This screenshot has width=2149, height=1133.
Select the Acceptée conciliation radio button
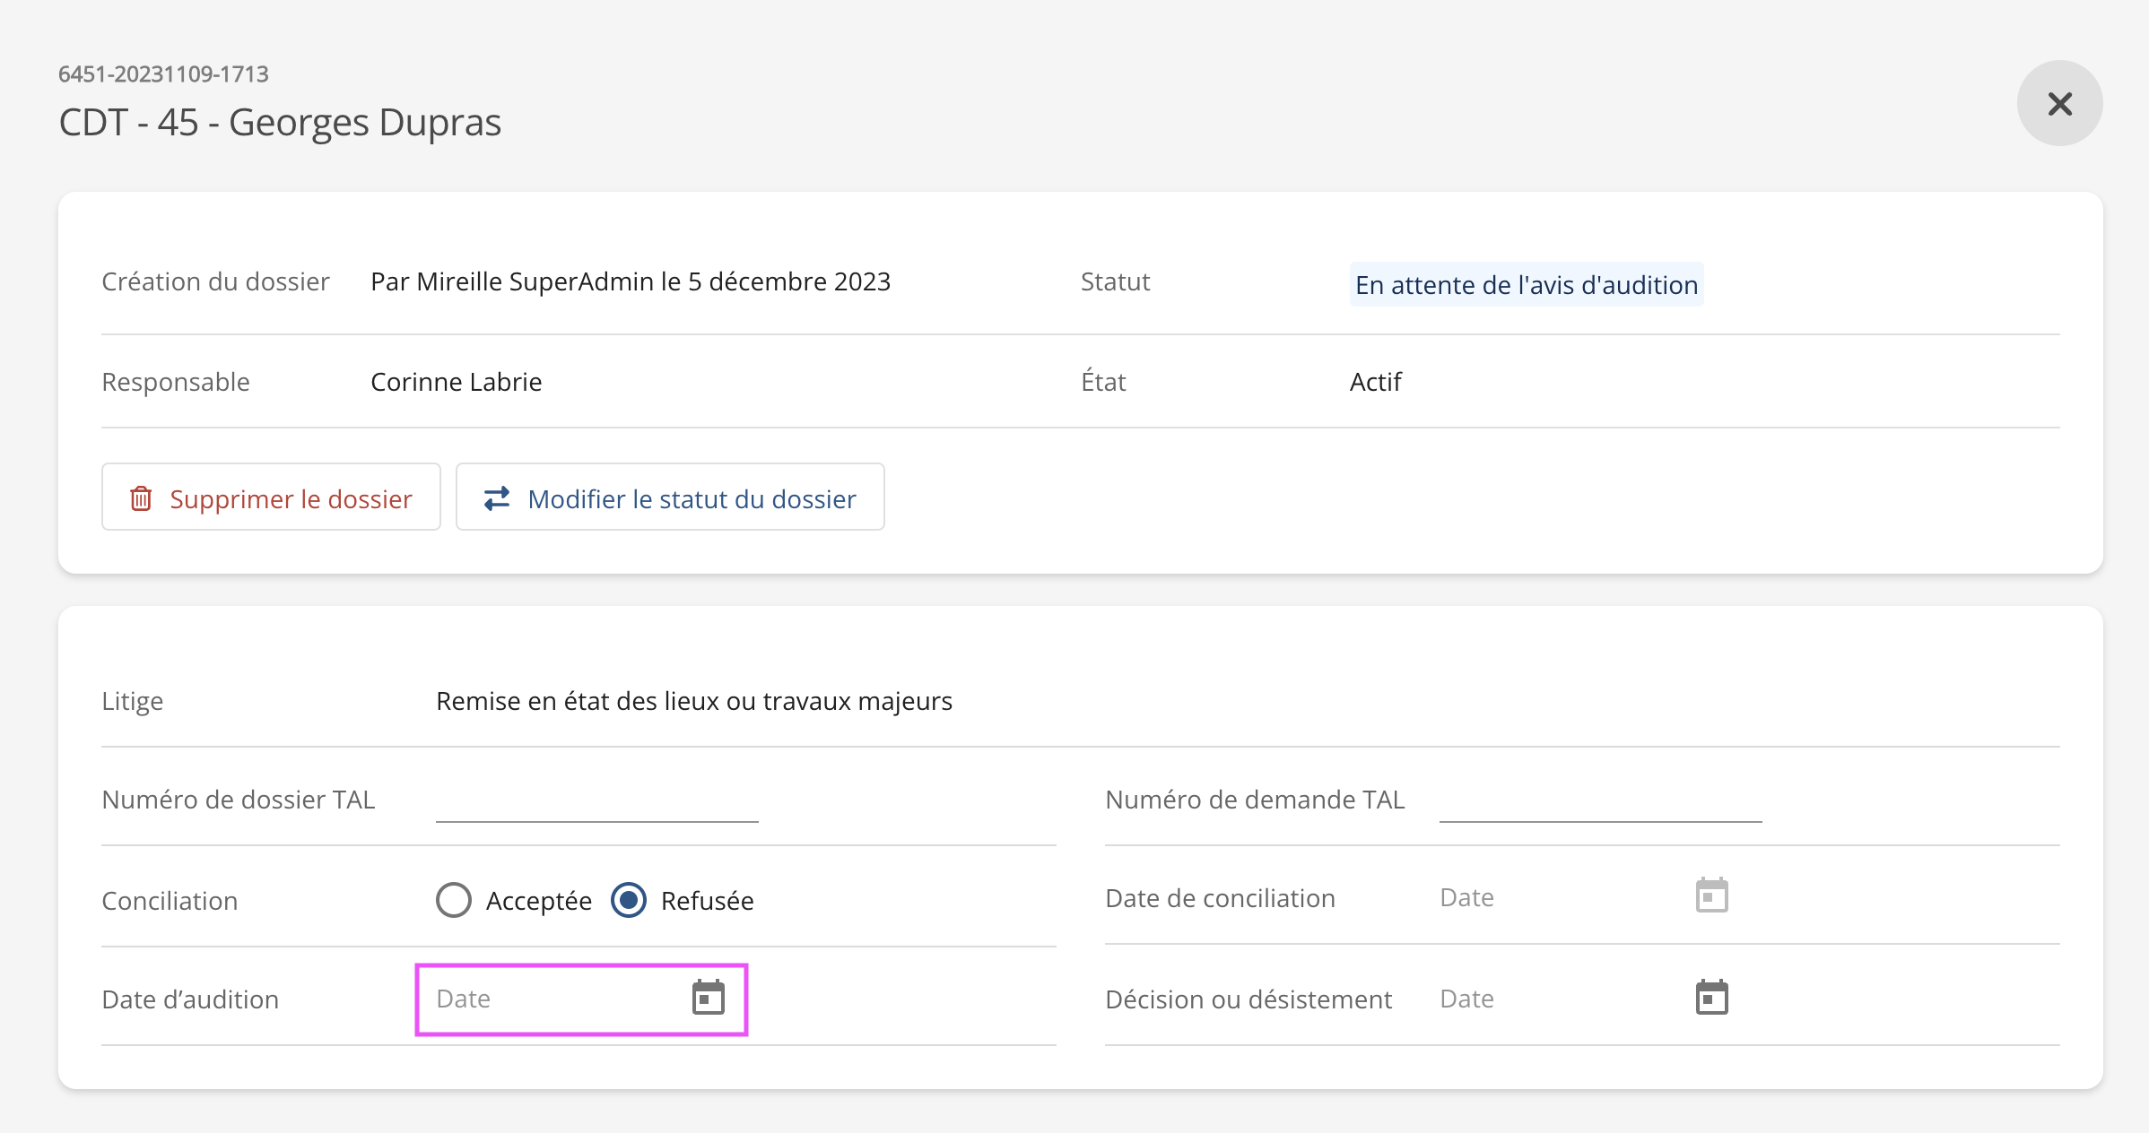click(454, 900)
